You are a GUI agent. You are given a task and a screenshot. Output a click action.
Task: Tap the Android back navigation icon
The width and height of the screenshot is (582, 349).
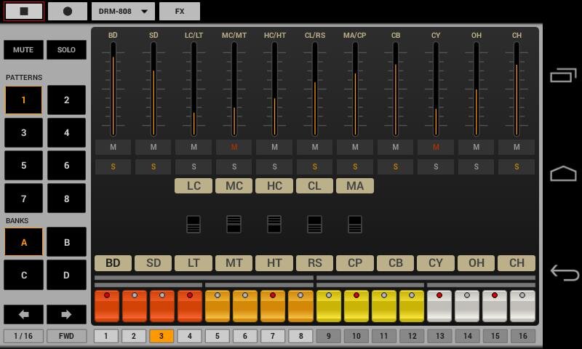565,273
